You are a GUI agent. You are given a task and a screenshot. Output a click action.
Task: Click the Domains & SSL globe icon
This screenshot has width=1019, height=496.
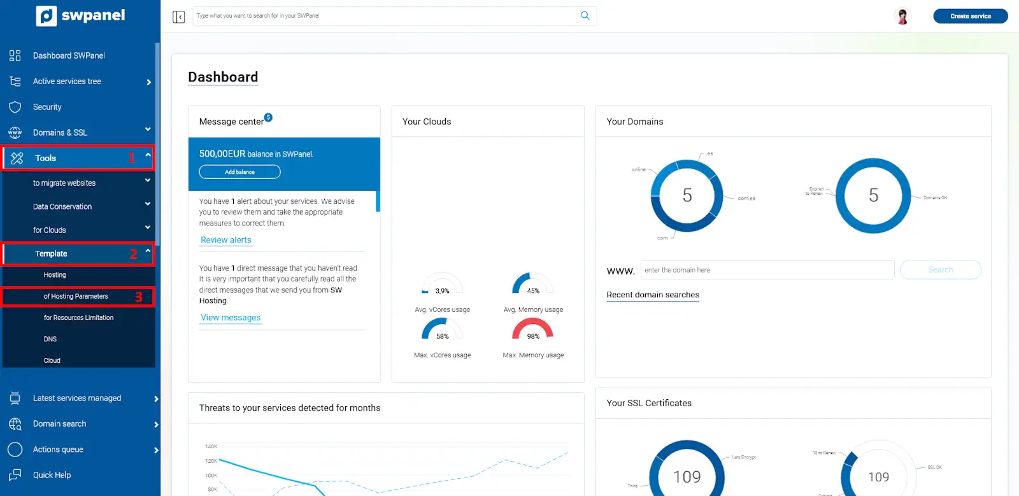point(15,132)
